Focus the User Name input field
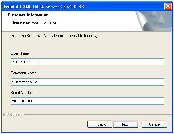The image size is (174, 134). (87, 62)
